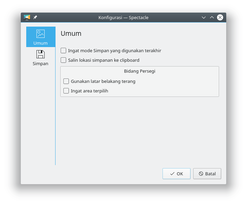
Task: Tick 'Salin lokasi simpanan ke clipboard' checkbox
Action: 63,60
